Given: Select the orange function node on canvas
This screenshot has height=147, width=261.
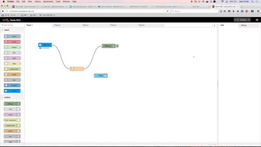Looking at the screenshot, I should pyautogui.click(x=77, y=69).
